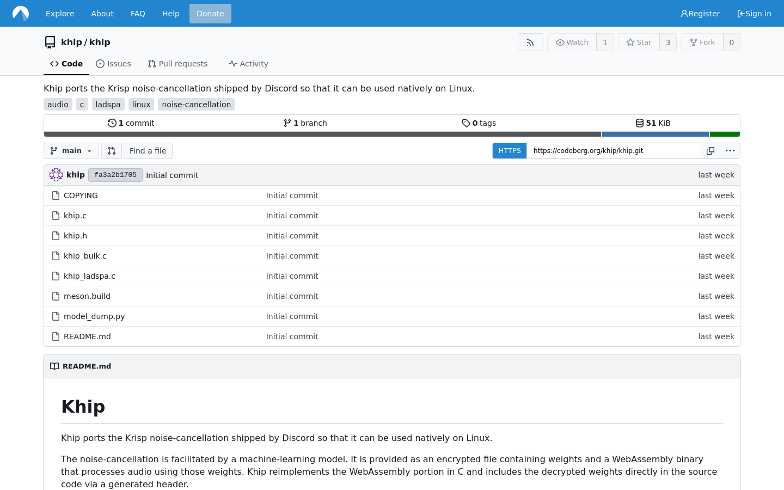Image resolution: width=784 pixels, height=490 pixels.
Task: Click the khip_bulk.c file icon
Action: pos(56,256)
